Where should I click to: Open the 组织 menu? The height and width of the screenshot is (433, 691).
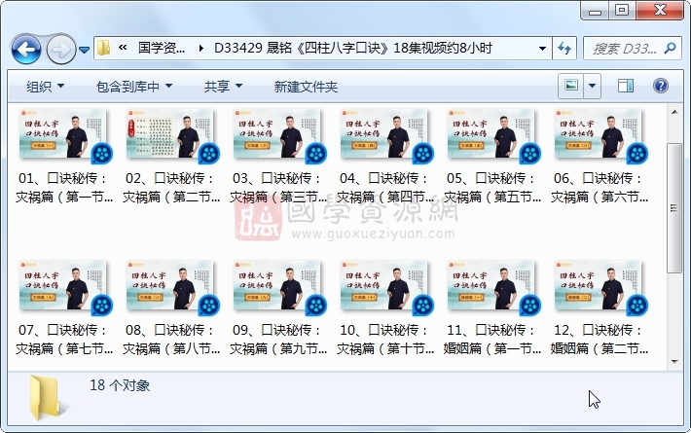45,87
